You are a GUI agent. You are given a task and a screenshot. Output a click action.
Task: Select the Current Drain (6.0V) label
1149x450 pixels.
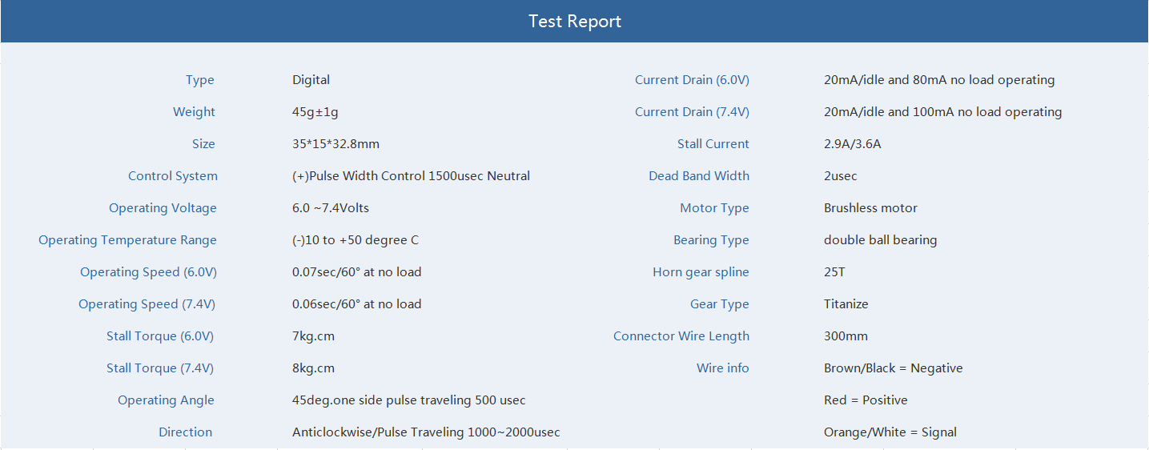point(692,80)
